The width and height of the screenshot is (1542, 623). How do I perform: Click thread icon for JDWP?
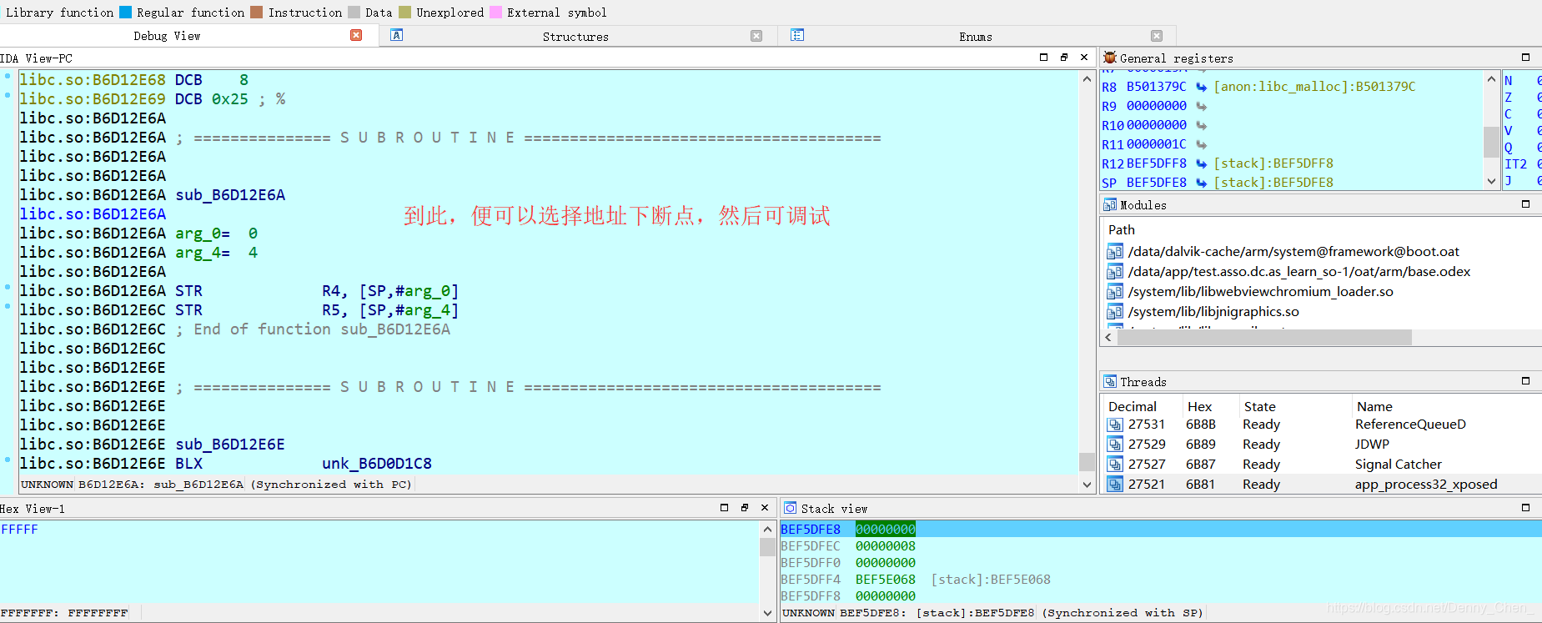point(1115,445)
